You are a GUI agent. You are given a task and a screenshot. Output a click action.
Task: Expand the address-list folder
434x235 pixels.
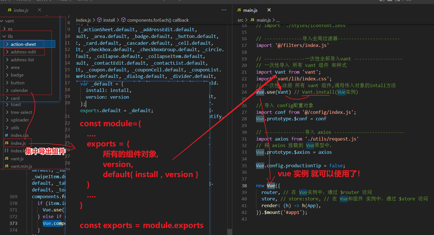coord(22,60)
